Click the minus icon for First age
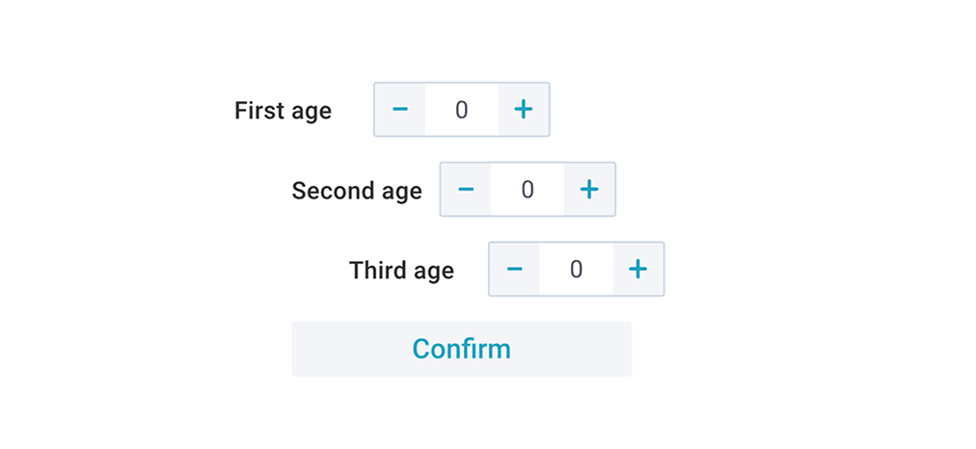Screen dimensions: 976x449 coord(400,110)
